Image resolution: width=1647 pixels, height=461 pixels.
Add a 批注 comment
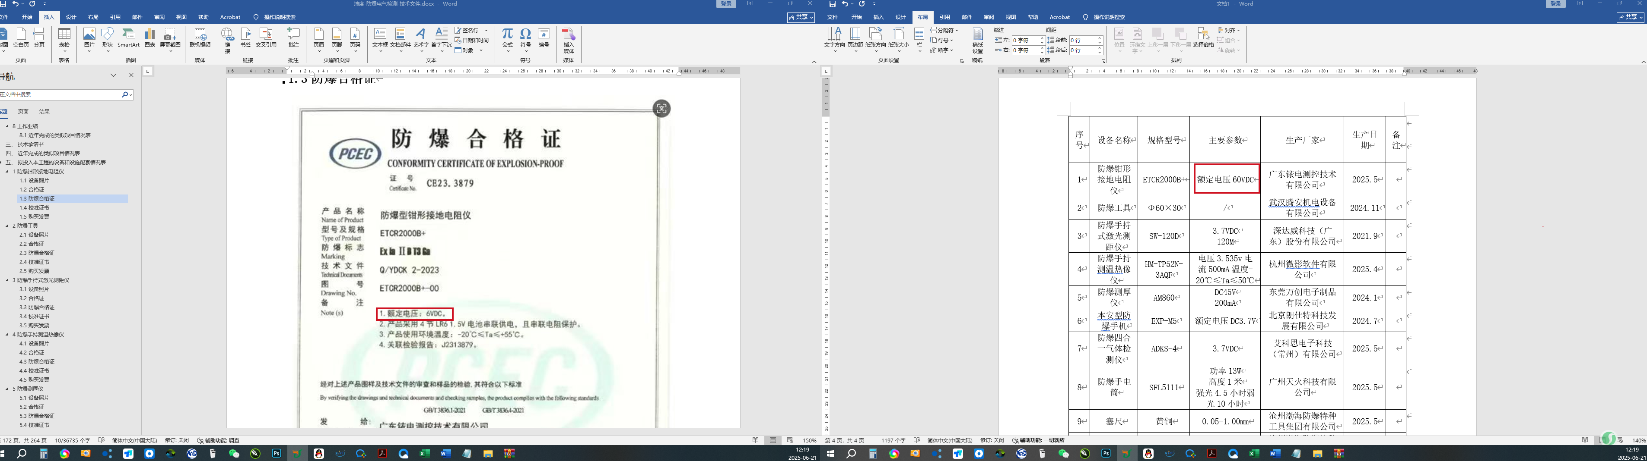293,38
